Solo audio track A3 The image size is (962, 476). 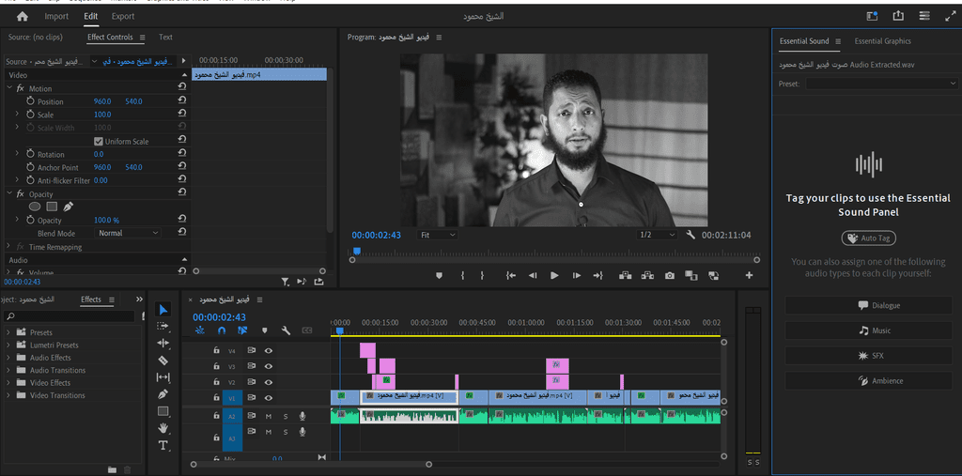(286, 432)
